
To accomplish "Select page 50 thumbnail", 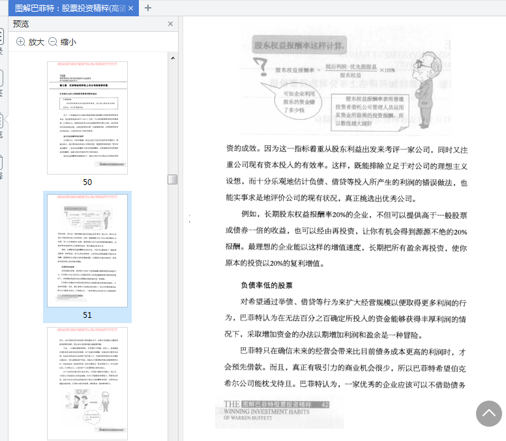I will [x=87, y=118].
